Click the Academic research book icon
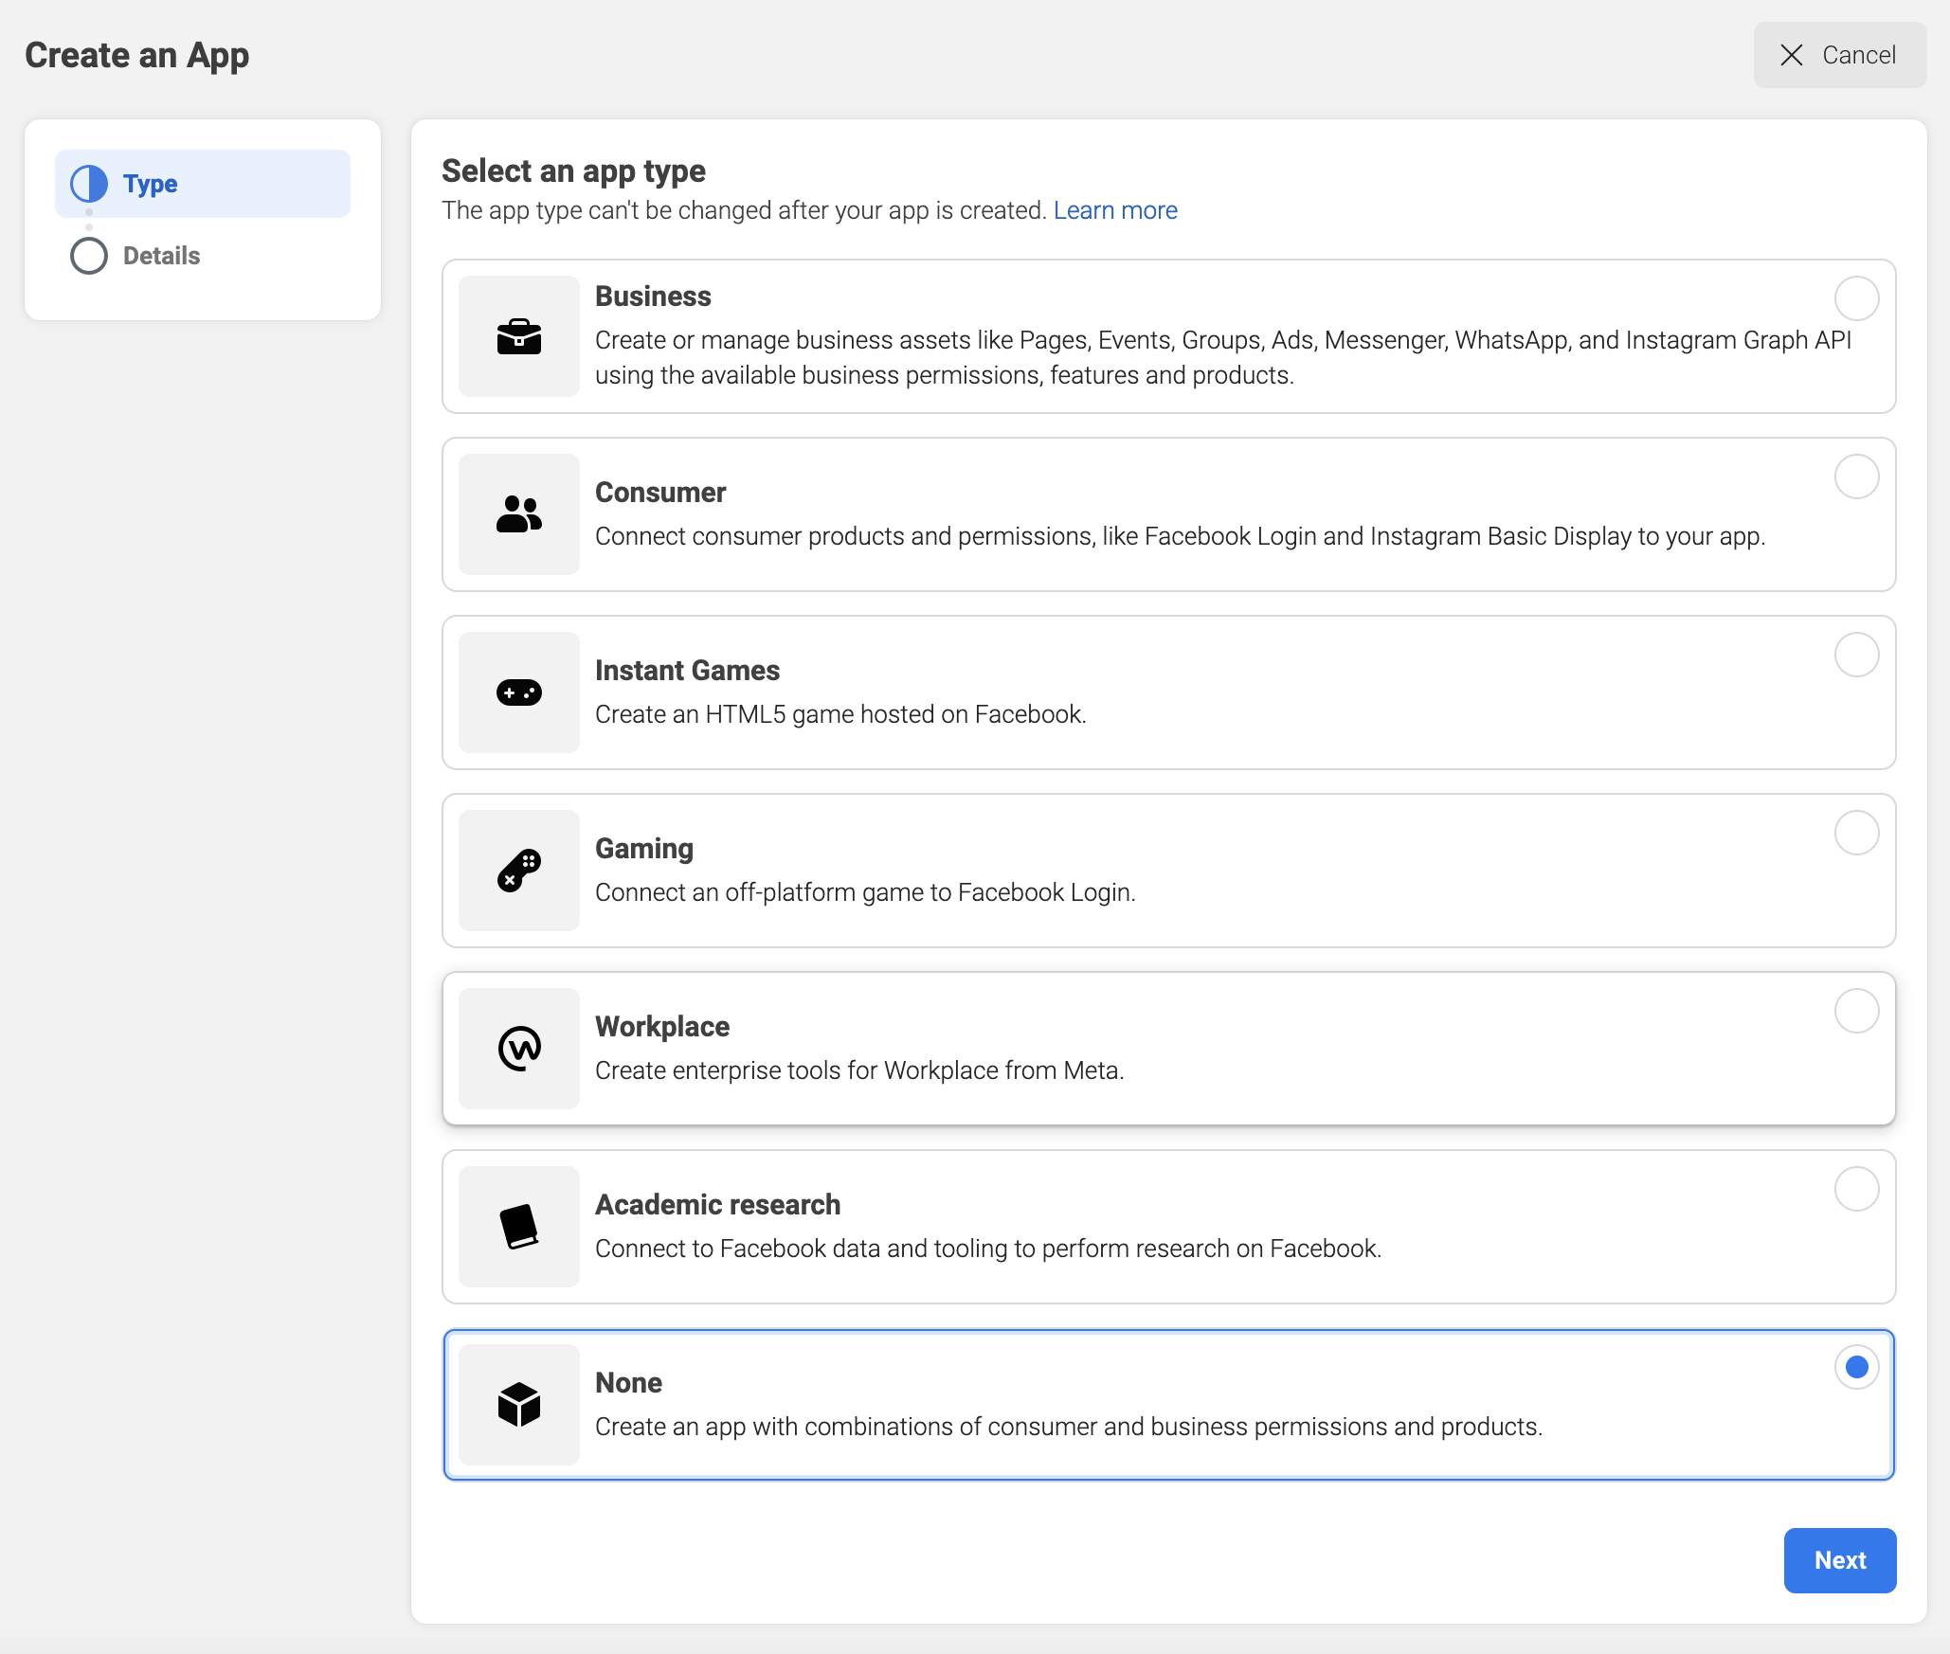 point(518,1227)
